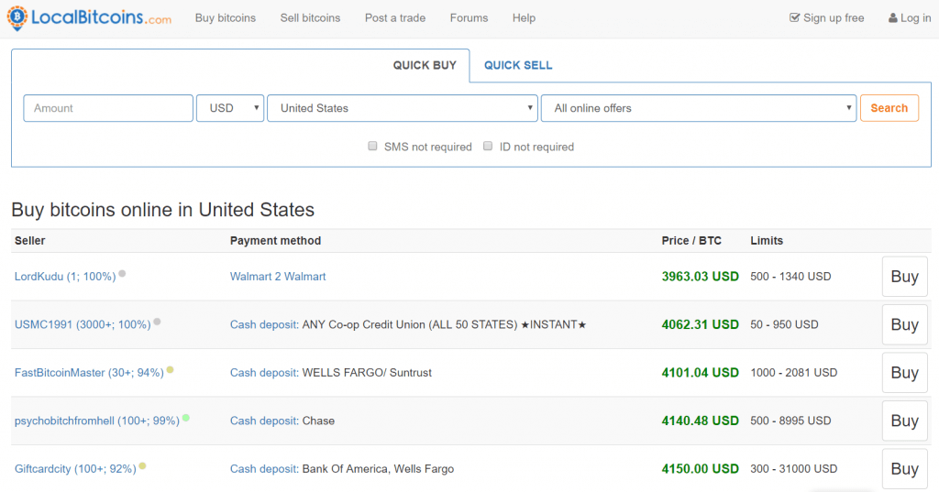Open the All online offers dropdown
Image resolution: width=939 pixels, height=492 pixels.
pyautogui.click(x=699, y=108)
